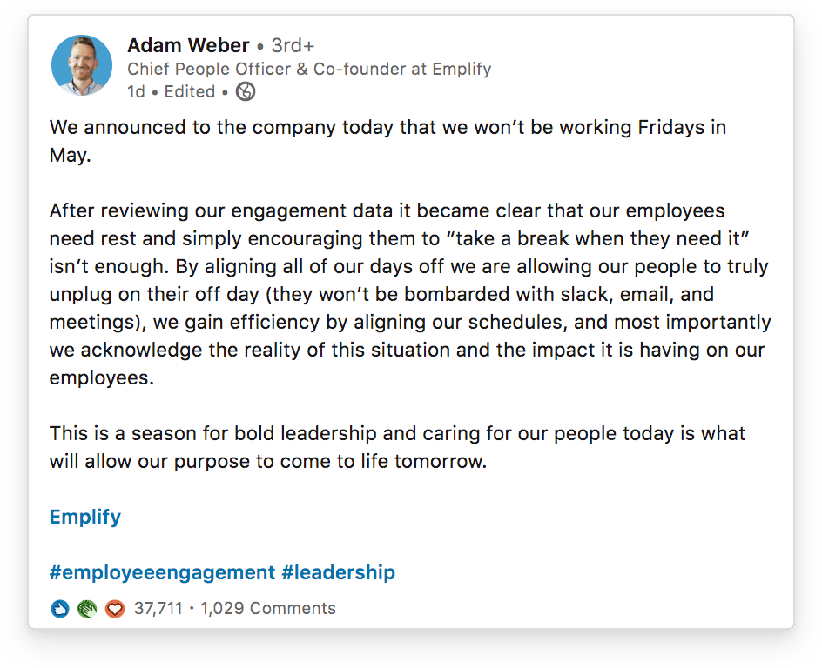
Task: Click the globe post-visibility icon
Action: click(245, 90)
